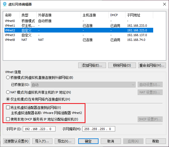Select VMnet3 row in network list

[x=79, y=35]
